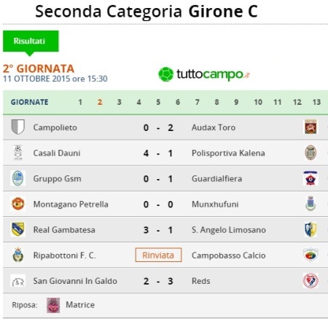Image resolution: width=328 pixels, height=321 pixels.
Task: Open the Rinviata match status button
Action: (x=158, y=255)
